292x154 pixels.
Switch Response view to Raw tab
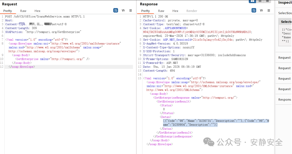point(161,11)
